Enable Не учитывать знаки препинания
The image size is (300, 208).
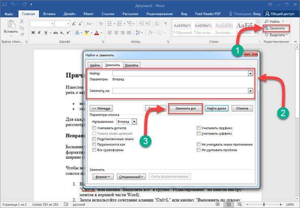click(199, 144)
